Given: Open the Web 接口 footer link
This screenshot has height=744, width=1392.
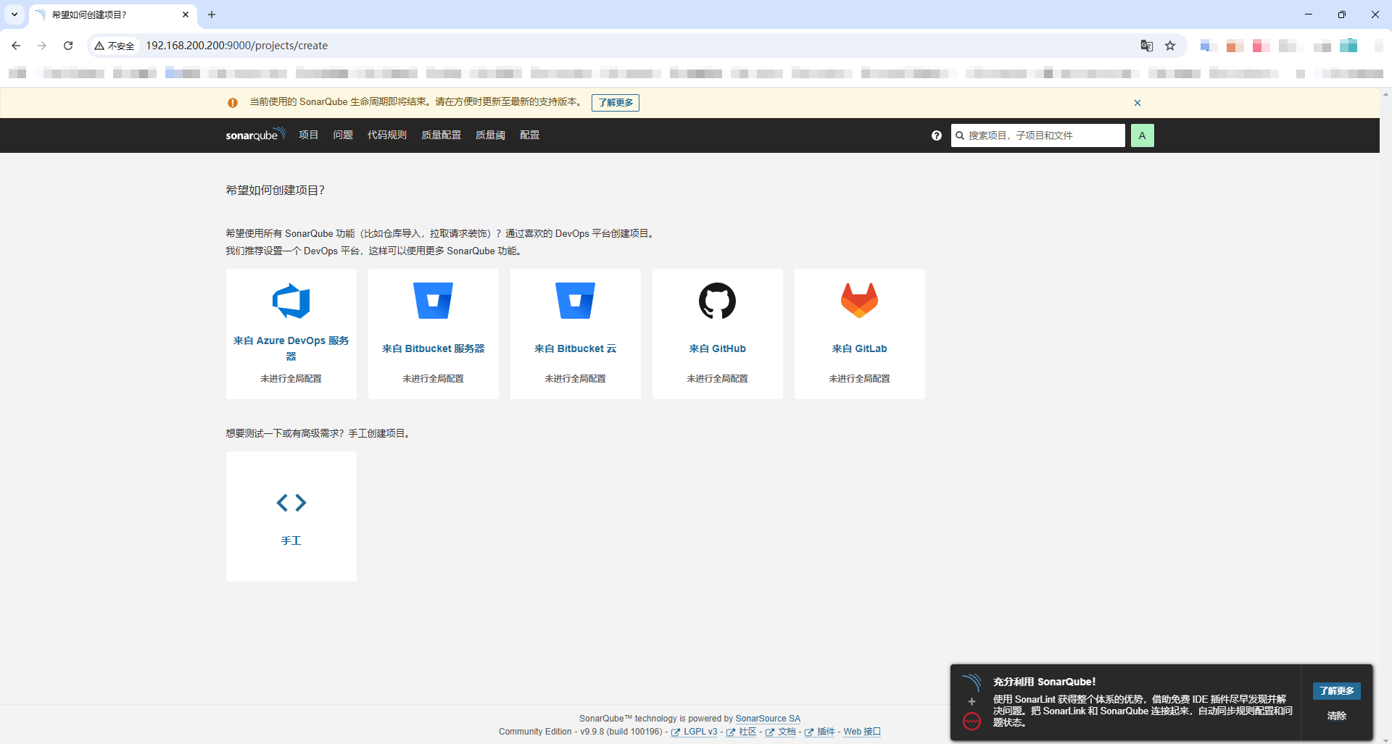Looking at the screenshot, I should (x=862, y=732).
